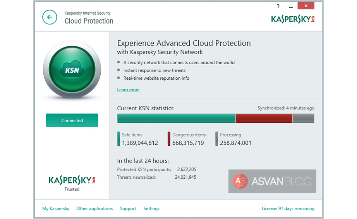The width and height of the screenshot is (357, 219).
Task: Click Protected KSN participants value 2,622,205
Action: pos(187,169)
